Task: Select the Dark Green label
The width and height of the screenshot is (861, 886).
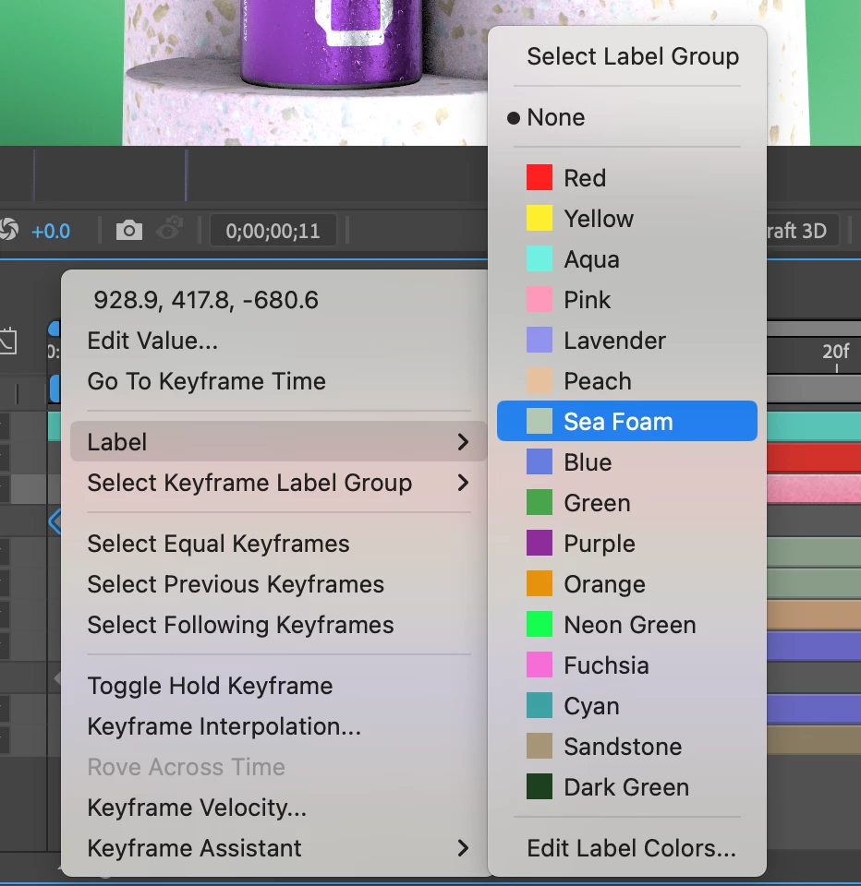Action: 626,787
